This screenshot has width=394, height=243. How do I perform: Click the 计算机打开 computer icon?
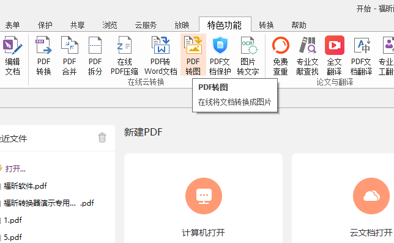(x=204, y=196)
